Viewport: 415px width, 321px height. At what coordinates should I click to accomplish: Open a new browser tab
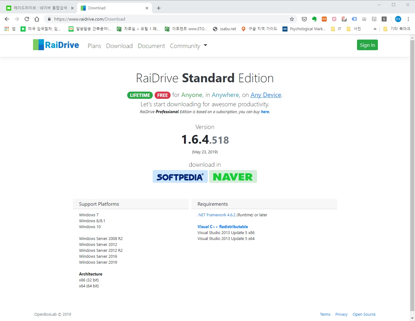click(159, 8)
